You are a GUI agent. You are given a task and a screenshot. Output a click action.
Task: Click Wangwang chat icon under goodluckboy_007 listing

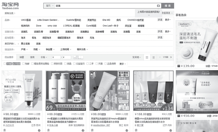tap(127, 130)
